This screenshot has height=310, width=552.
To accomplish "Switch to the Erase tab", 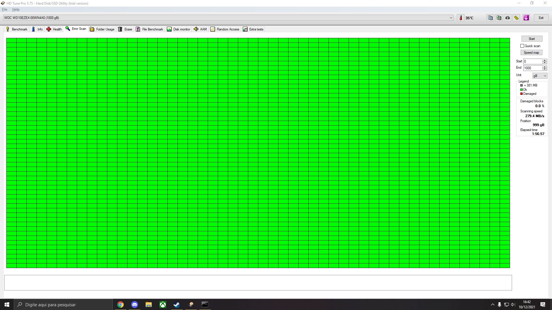I will click(x=125, y=29).
